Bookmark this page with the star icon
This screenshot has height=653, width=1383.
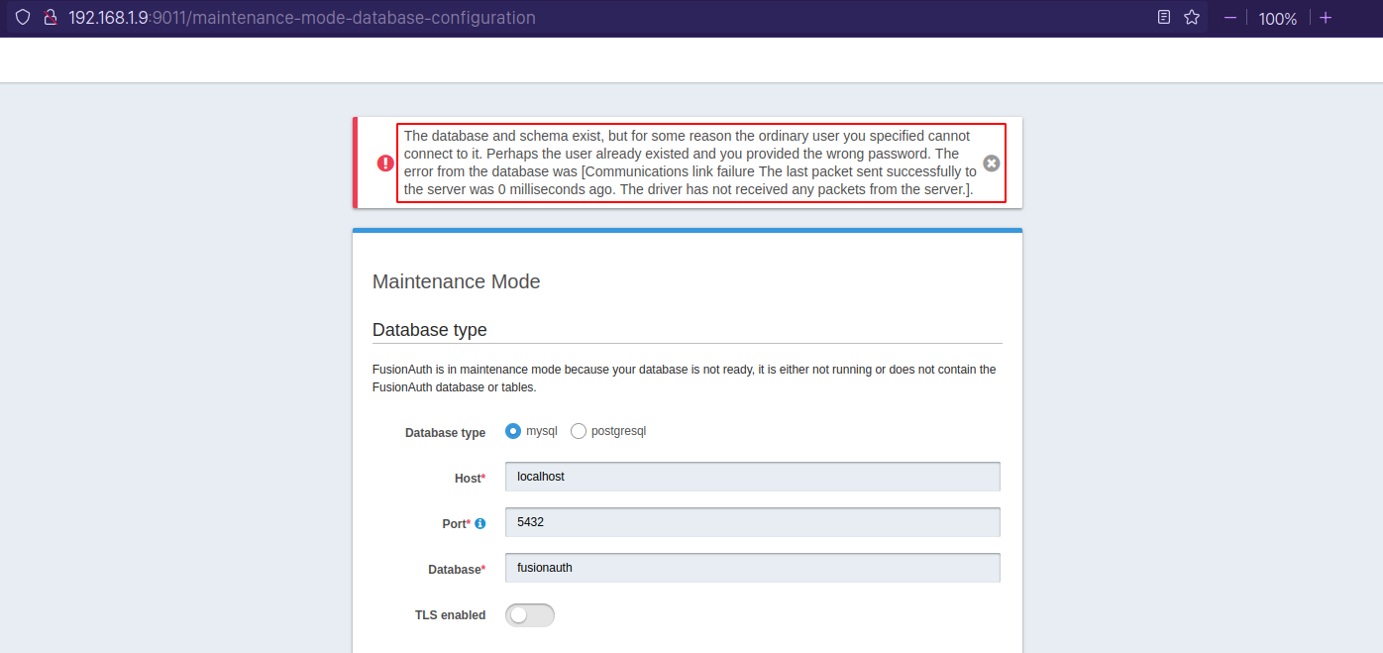point(1192,18)
